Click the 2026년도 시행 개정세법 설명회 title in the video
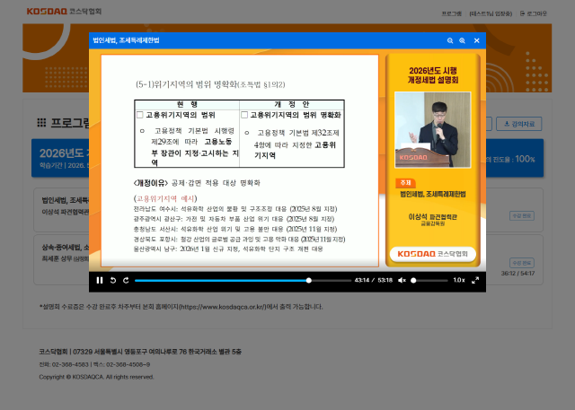Viewport: 575px width, 410px height. (x=433, y=75)
